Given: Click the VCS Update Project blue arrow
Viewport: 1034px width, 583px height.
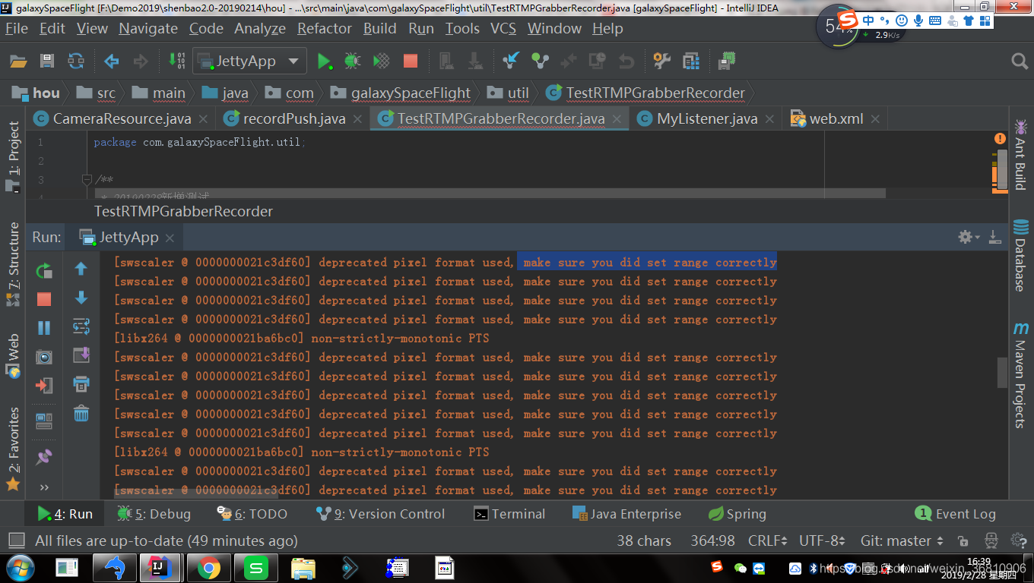Looking at the screenshot, I should [511, 61].
